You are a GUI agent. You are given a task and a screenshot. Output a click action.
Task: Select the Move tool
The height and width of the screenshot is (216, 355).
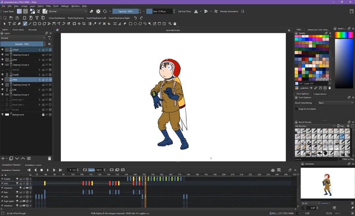[x=79, y=24]
